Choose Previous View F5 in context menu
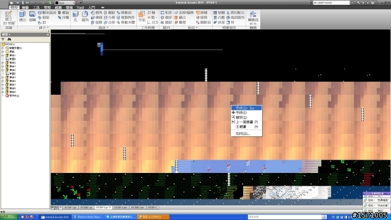Screen dimensions: 391x220 (x=246, y=122)
